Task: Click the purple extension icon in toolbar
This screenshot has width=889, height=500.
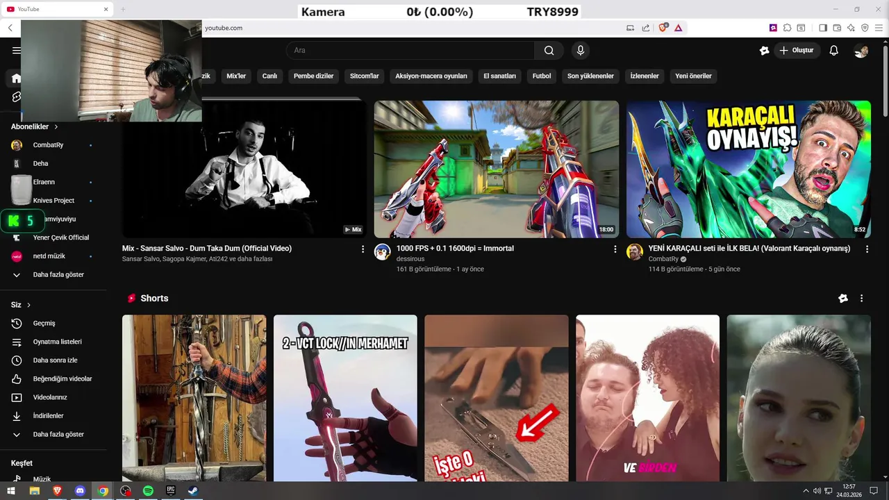Action: click(x=773, y=28)
